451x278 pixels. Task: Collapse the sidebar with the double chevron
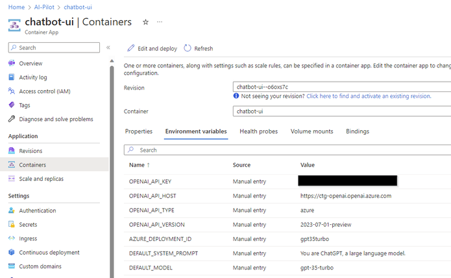tap(108, 47)
